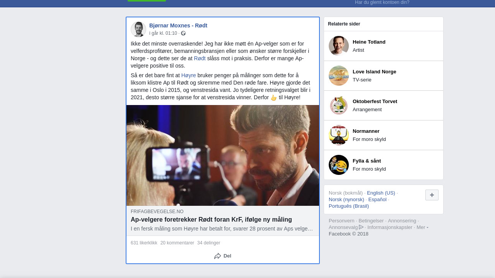Image resolution: width=495 pixels, height=278 pixels.
Task: Click the AdChoices triangle icon
Action: [x=361, y=227]
